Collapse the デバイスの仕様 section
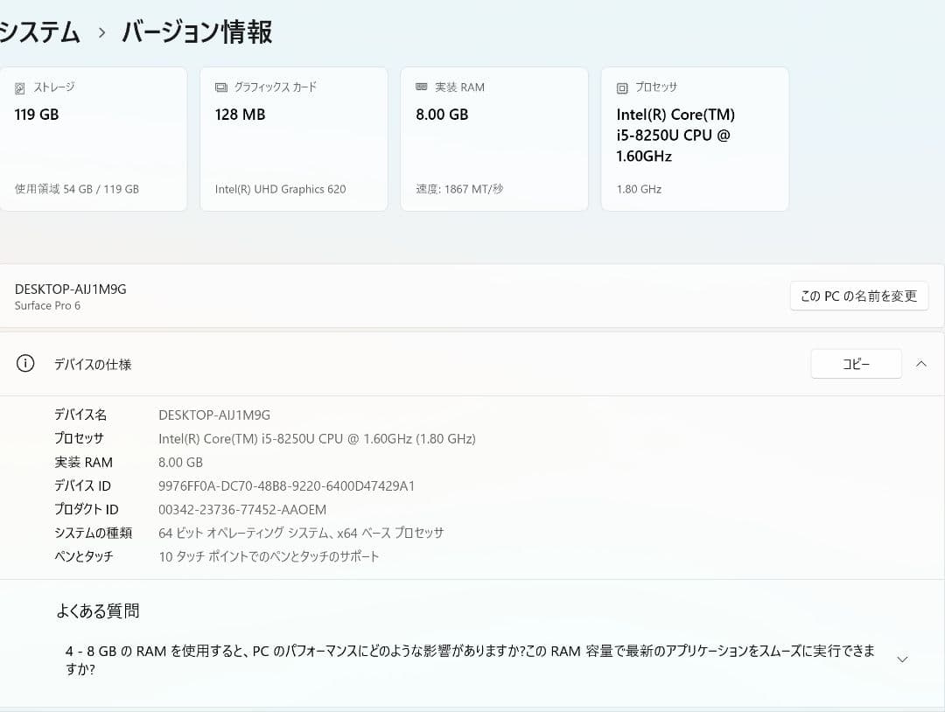This screenshot has height=712, width=945. pyautogui.click(x=920, y=363)
